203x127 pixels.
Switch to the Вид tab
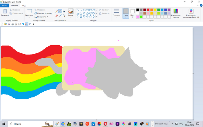[x=24, y=6]
